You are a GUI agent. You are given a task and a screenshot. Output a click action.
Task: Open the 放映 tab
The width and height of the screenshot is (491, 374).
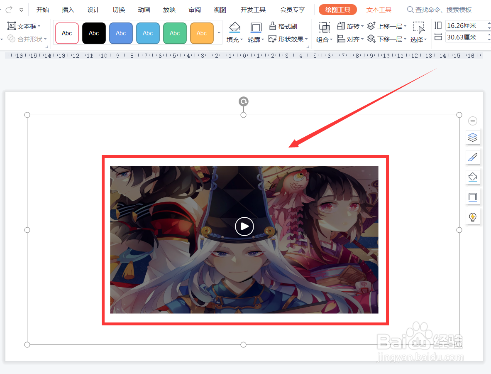169,10
